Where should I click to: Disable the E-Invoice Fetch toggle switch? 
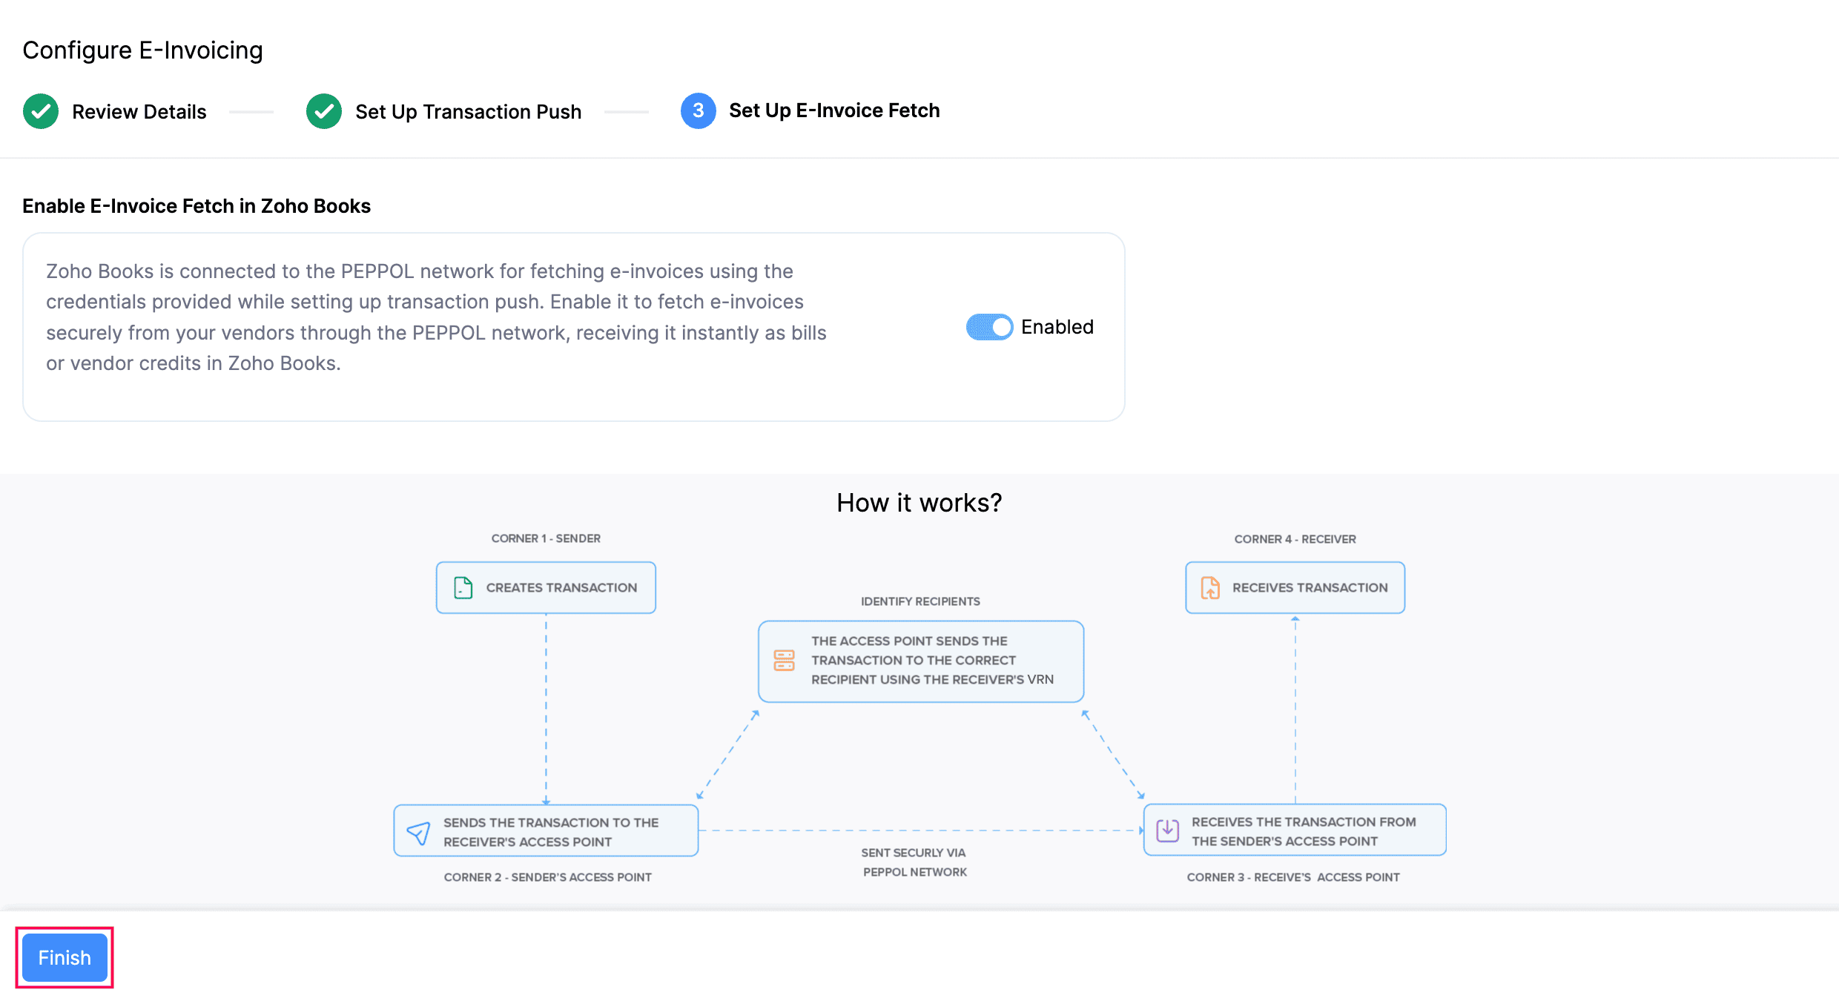coord(989,327)
